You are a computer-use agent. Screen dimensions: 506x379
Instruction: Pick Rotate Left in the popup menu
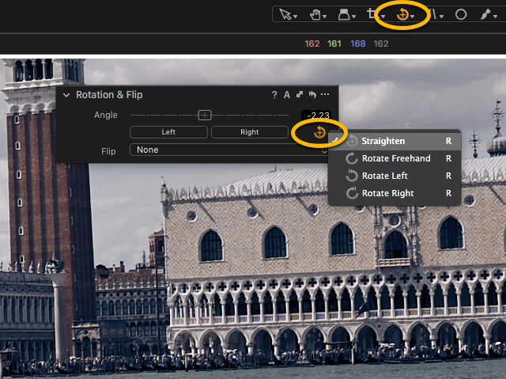(384, 176)
